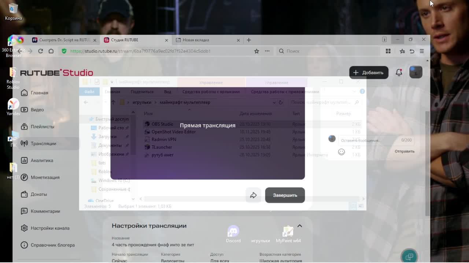The height and width of the screenshot is (263, 469).
Task: Open the browser extensions grid icon
Action: tap(388, 51)
